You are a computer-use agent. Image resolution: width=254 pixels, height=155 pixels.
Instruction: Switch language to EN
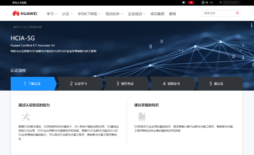211,3
